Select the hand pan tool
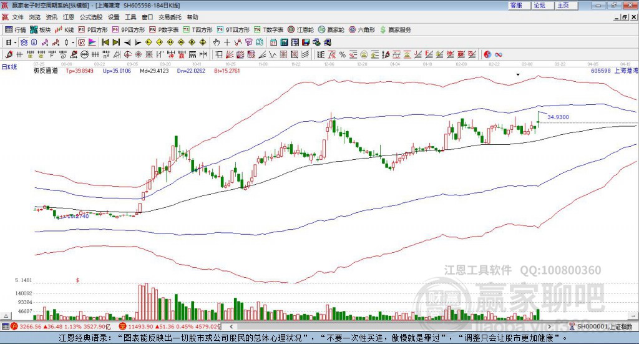This screenshot has width=639, height=344. pos(217,42)
